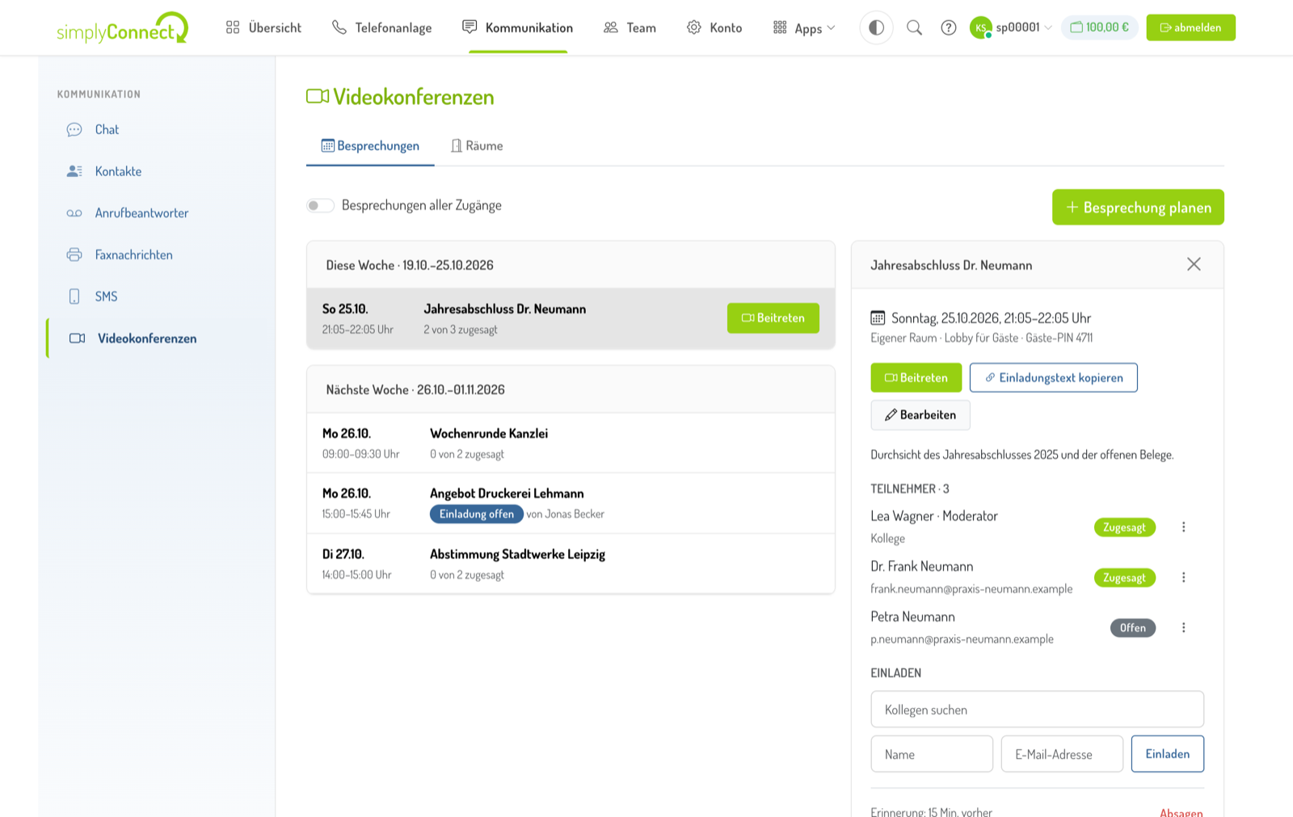Image resolution: width=1293 pixels, height=817 pixels.
Task: Open the search magnifier icon
Action: tap(914, 27)
